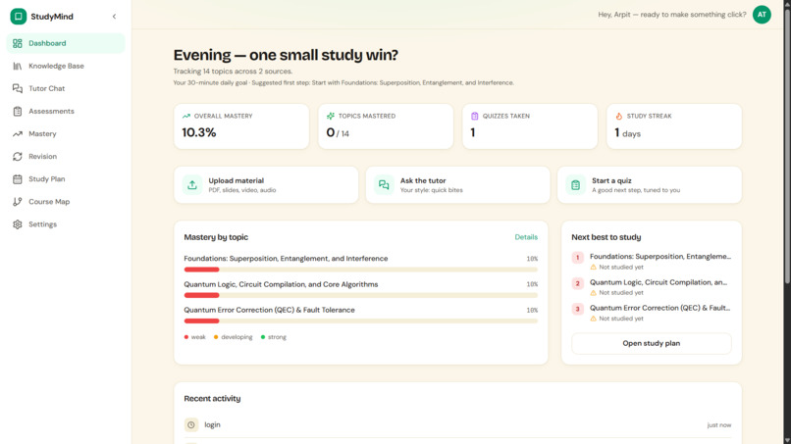
Task: Click the Tutor Chat bubbles icon
Action: 18,88
